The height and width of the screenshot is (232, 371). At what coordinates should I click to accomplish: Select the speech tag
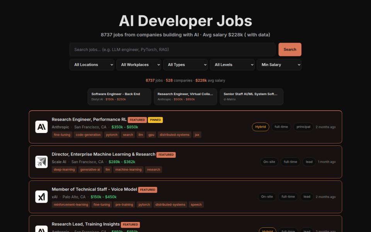[x=196, y=205]
